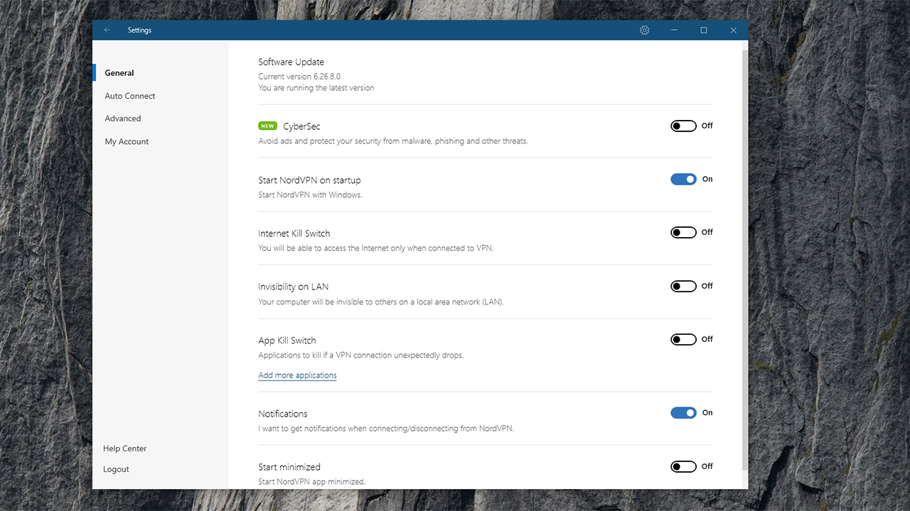Click the 'Start NordVPN on startup' label
The image size is (910, 511).
(x=309, y=180)
